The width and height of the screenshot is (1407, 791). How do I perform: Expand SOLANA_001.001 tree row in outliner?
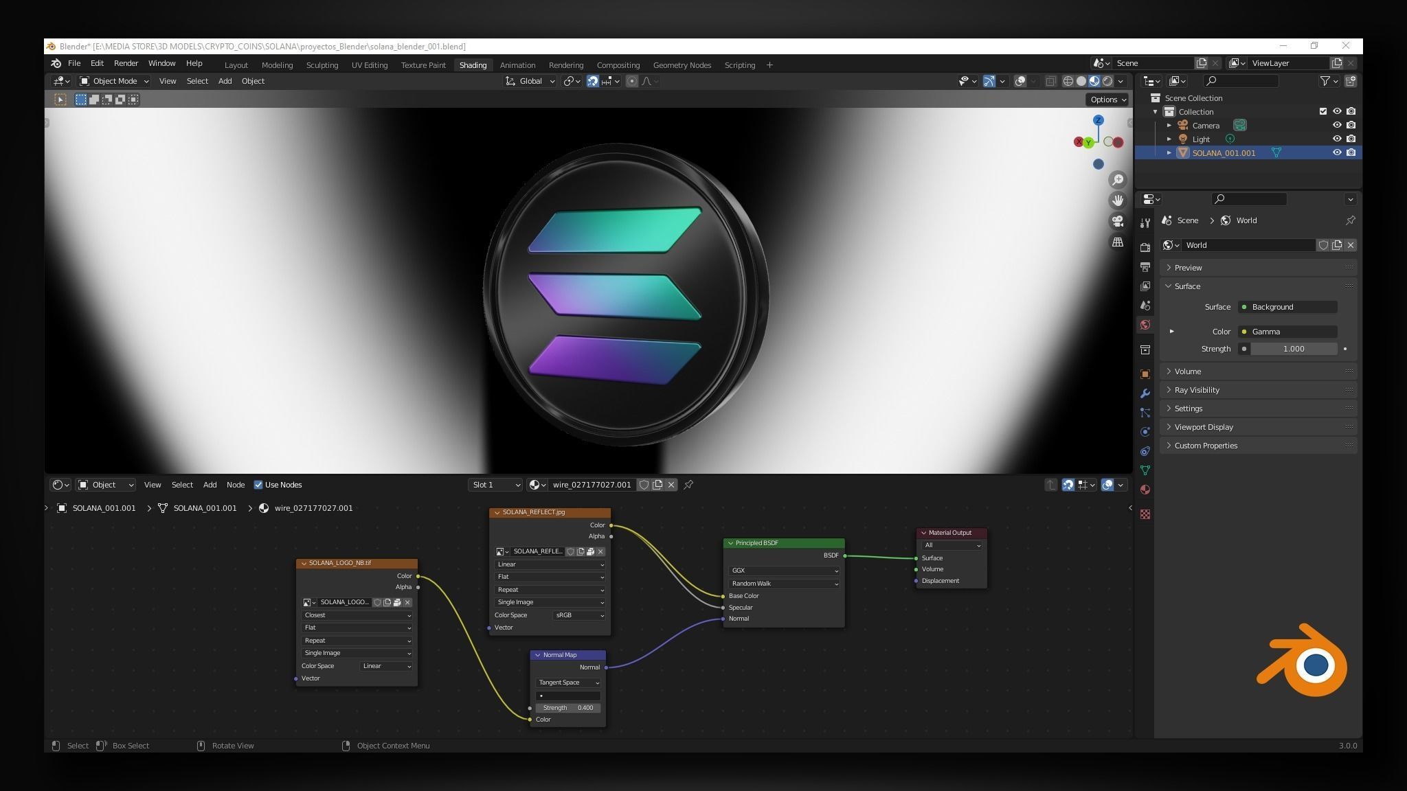click(x=1169, y=152)
